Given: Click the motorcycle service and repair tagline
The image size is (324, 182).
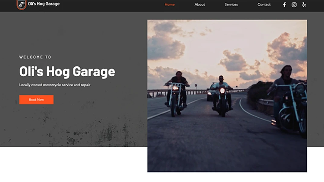Looking at the screenshot, I should click(55, 85).
